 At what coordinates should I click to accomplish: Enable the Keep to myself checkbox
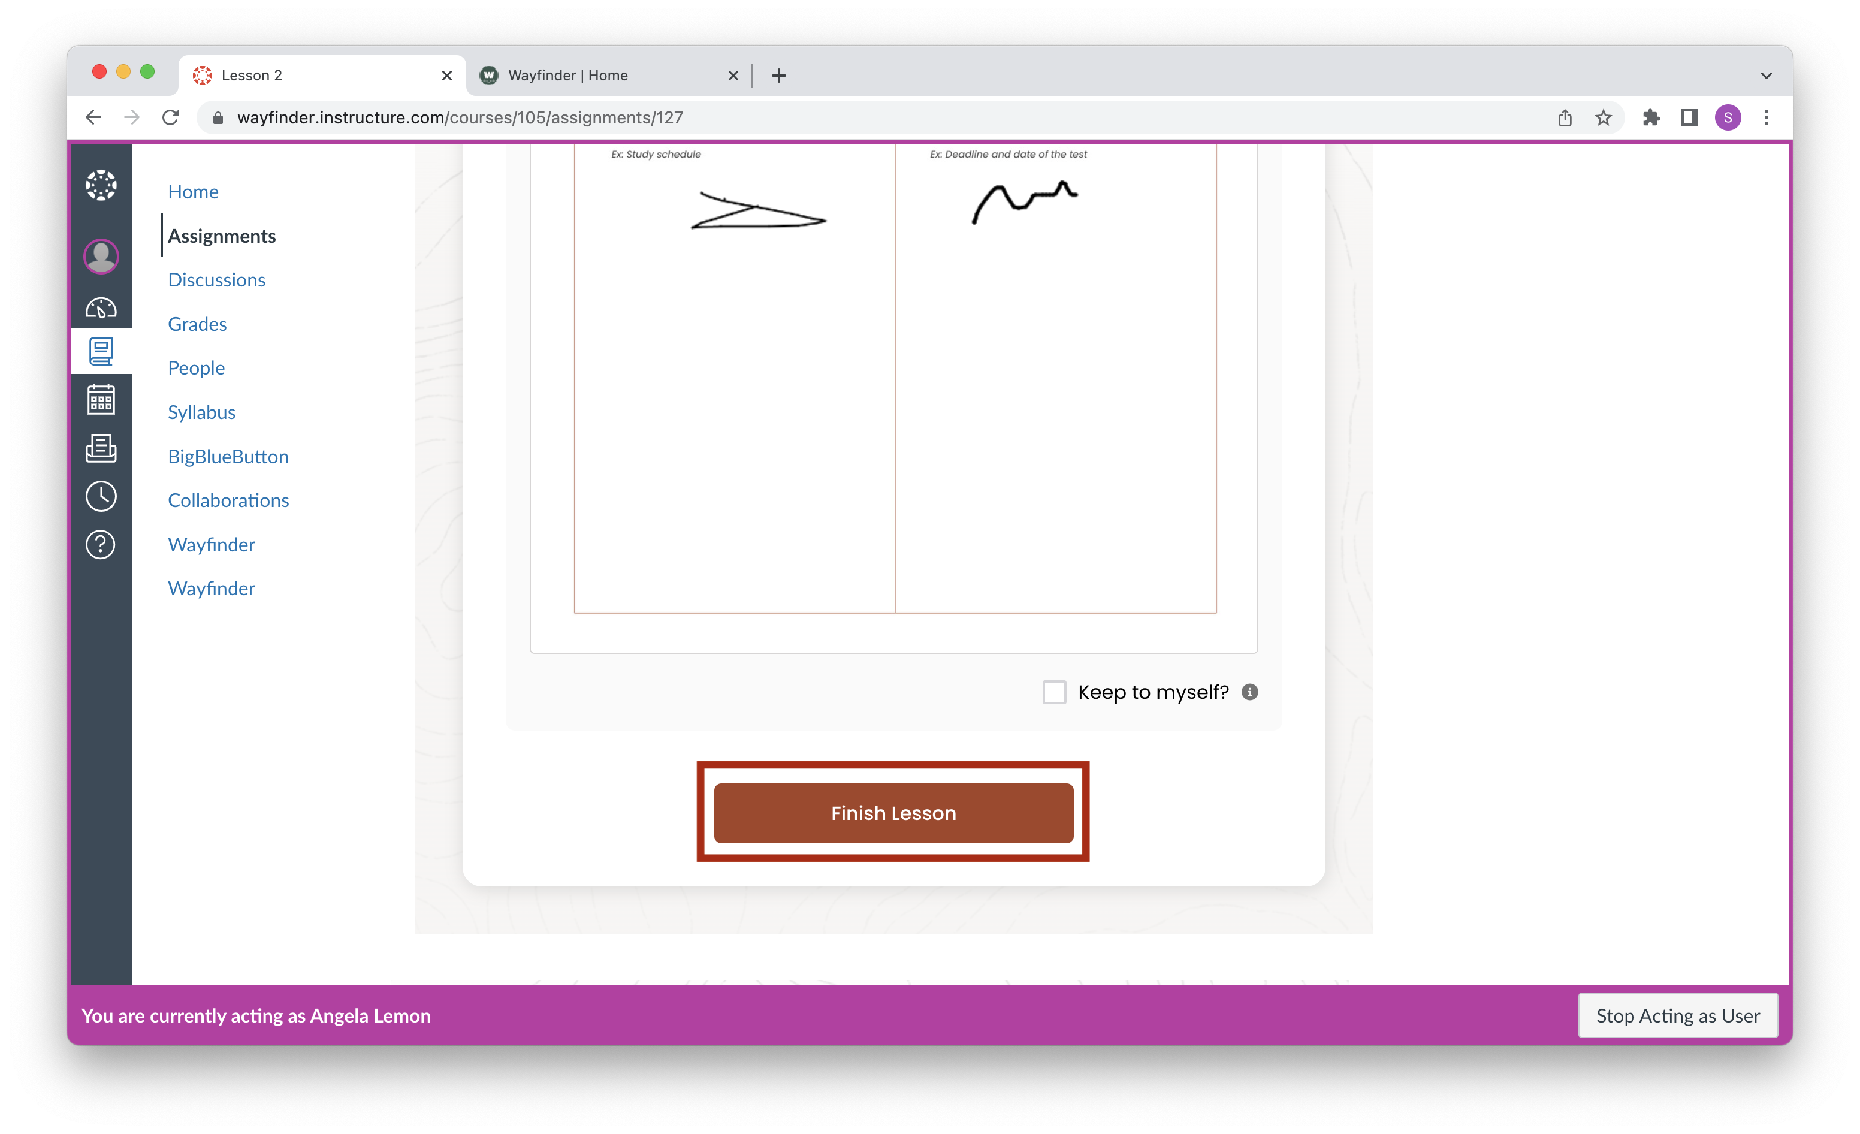coord(1054,692)
